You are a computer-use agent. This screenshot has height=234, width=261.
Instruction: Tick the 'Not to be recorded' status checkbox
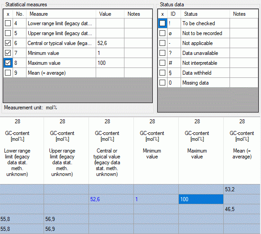162,33
